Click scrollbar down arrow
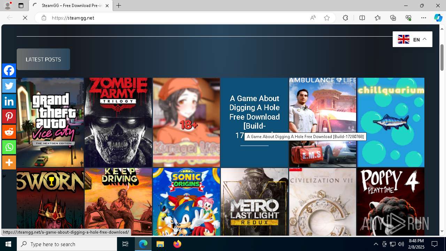The height and width of the screenshot is (251, 446). pyautogui.click(x=442, y=231)
